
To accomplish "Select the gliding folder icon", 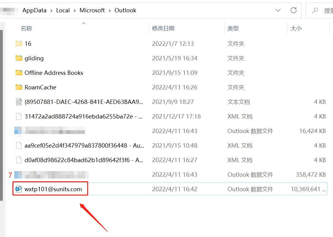I will coord(19,58).
